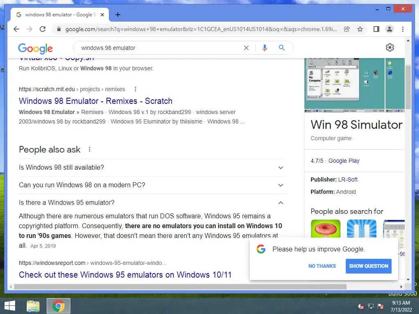Click the People also search for heading
The width and height of the screenshot is (419, 314).
[x=347, y=211]
